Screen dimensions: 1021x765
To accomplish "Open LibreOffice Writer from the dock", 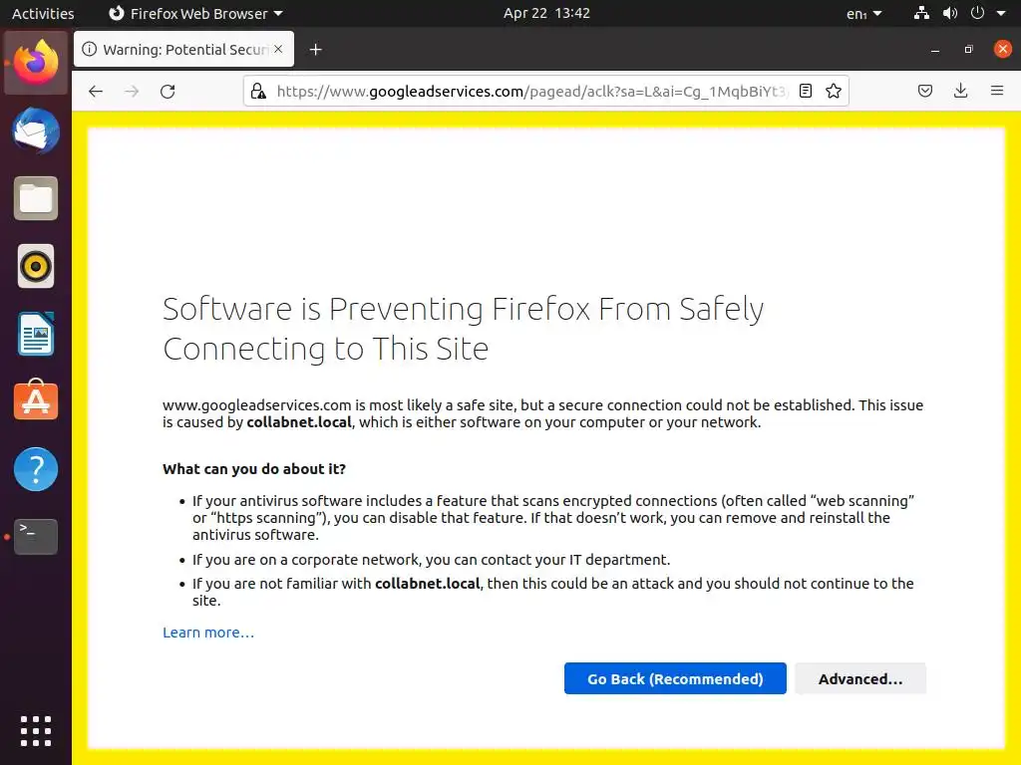I will tap(36, 335).
